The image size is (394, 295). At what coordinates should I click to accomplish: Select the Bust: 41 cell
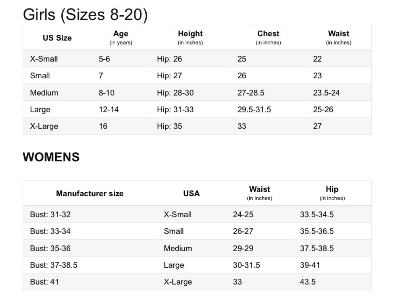pyautogui.click(x=44, y=282)
